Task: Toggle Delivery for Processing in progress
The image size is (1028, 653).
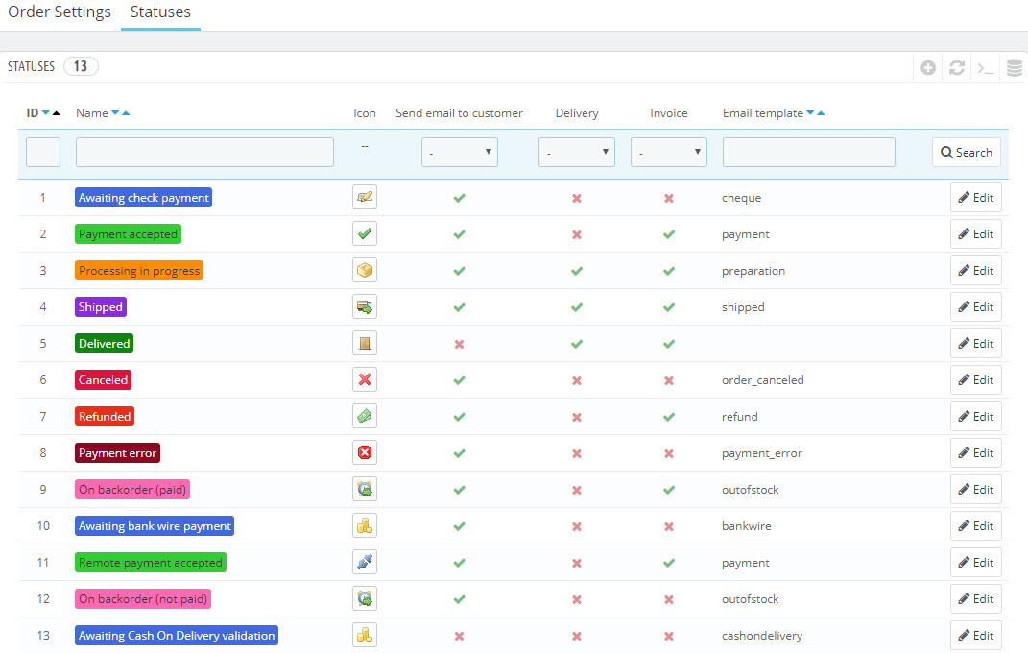Action: (x=576, y=270)
